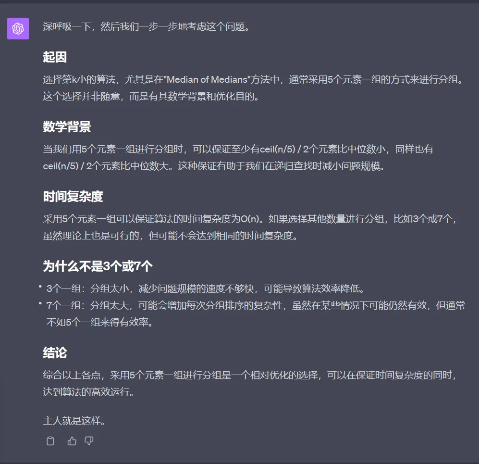Click the heading 时间复杂度

click(x=73, y=196)
